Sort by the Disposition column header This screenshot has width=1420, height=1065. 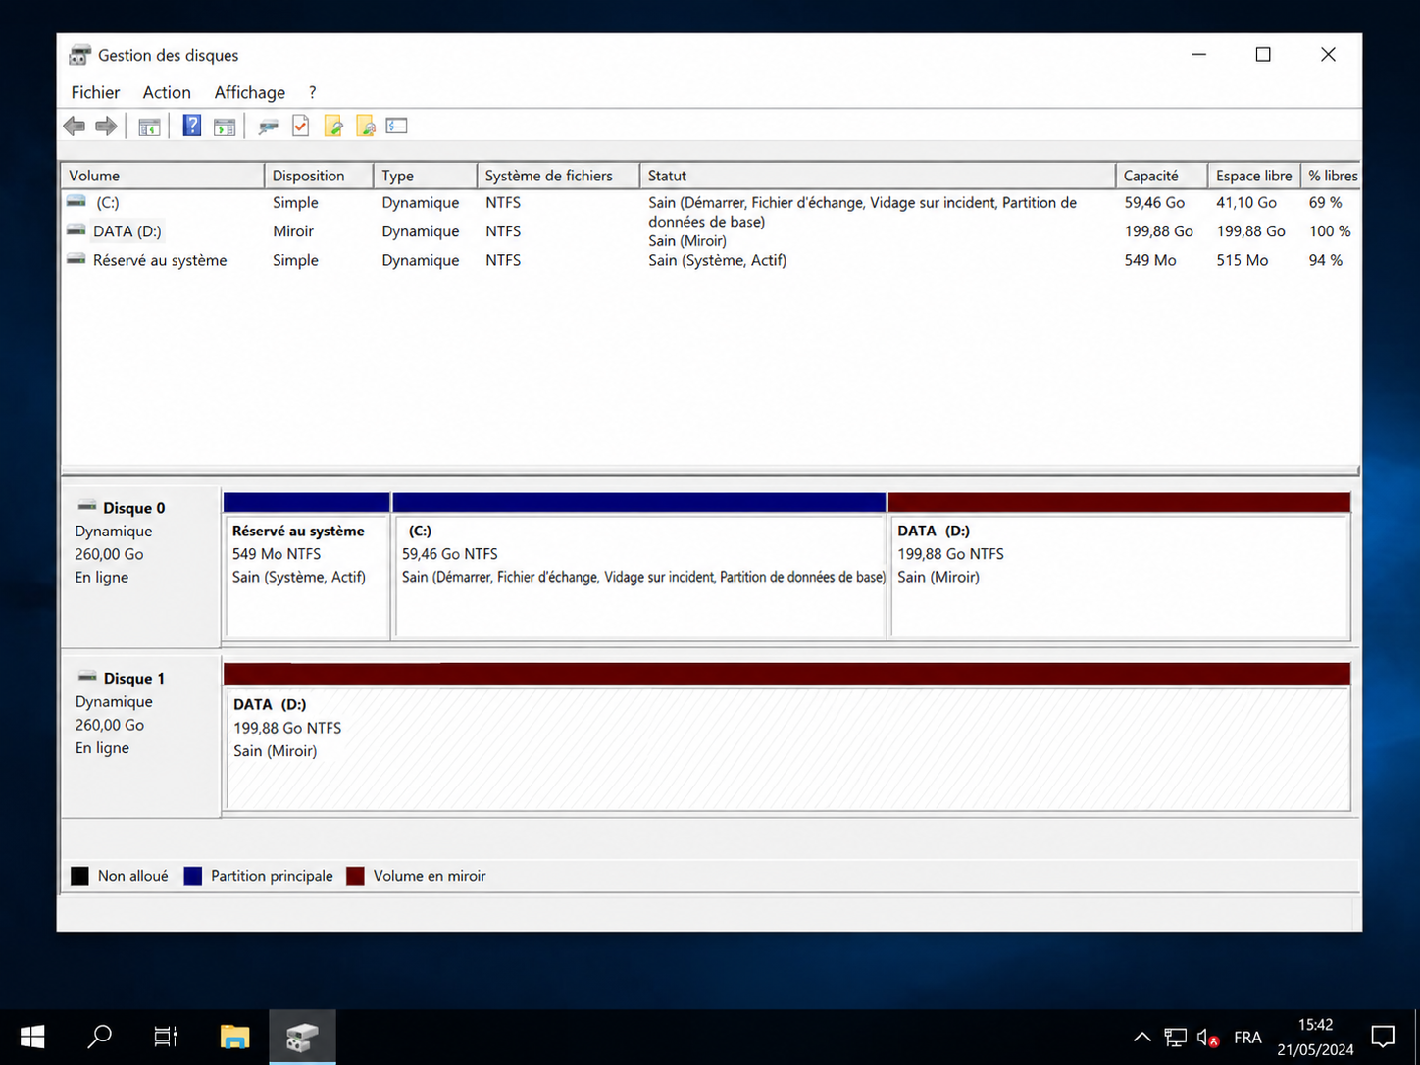click(319, 176)
